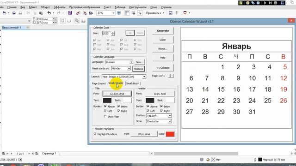296x166 pixels.
Task: Select Landscape page orientation icon
Action: coord(69,21)
